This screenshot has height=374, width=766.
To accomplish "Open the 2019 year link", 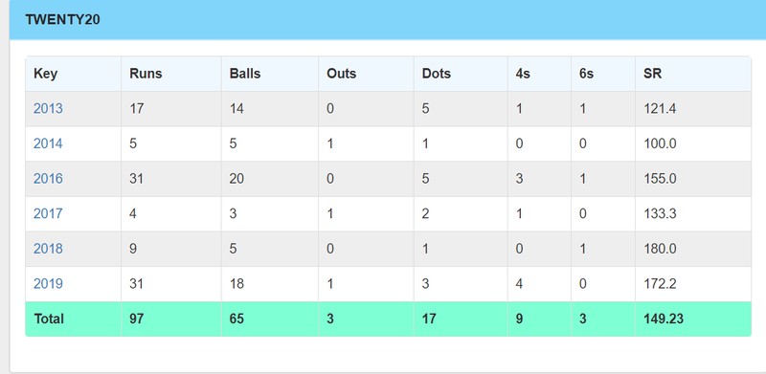I will tap(48, 284).
